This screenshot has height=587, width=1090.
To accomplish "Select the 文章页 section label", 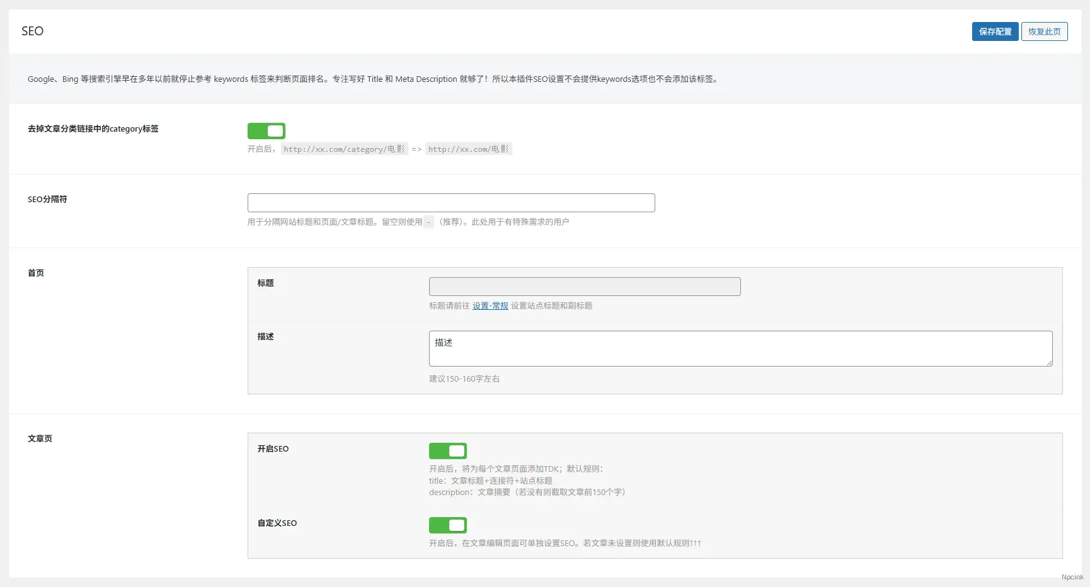I will (40, 438).
